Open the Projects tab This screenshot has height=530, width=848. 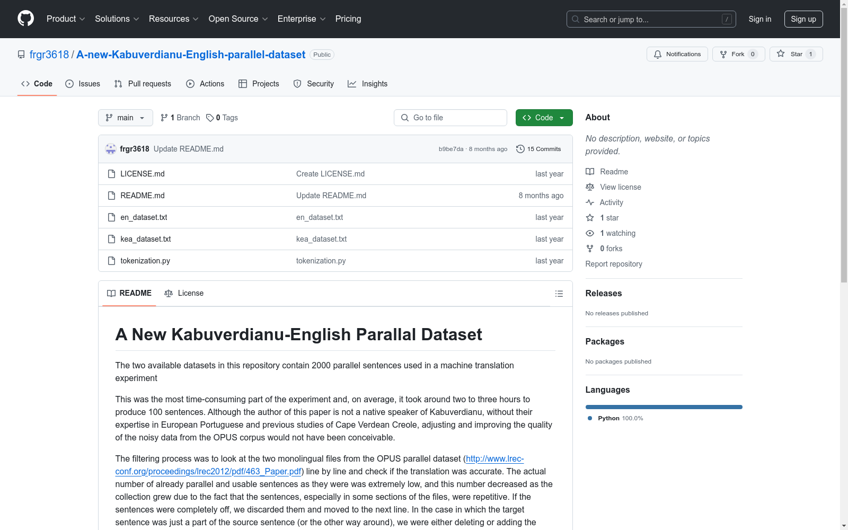click(x=259, y=84)
